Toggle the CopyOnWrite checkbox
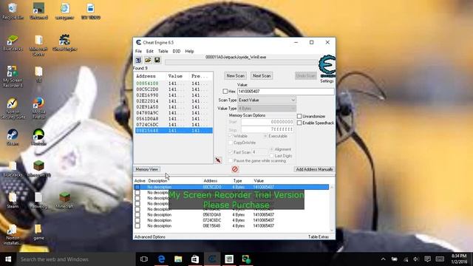This screenshot has height=266, width=473. (231, 143)
